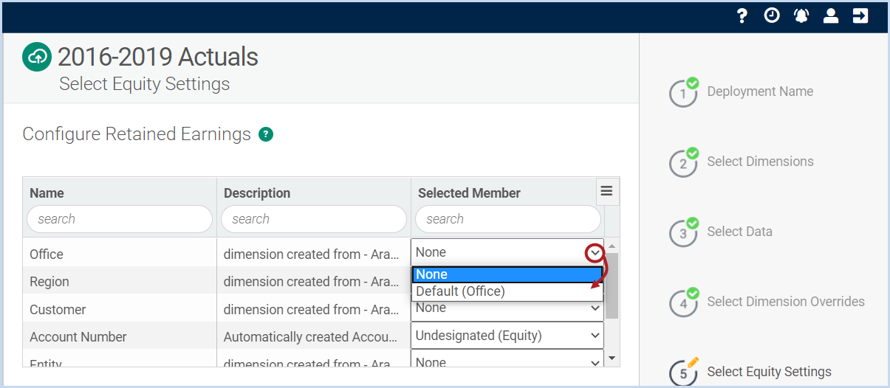Sort by the Description column header
Screen dimensions: 890x388
[257, 193]
